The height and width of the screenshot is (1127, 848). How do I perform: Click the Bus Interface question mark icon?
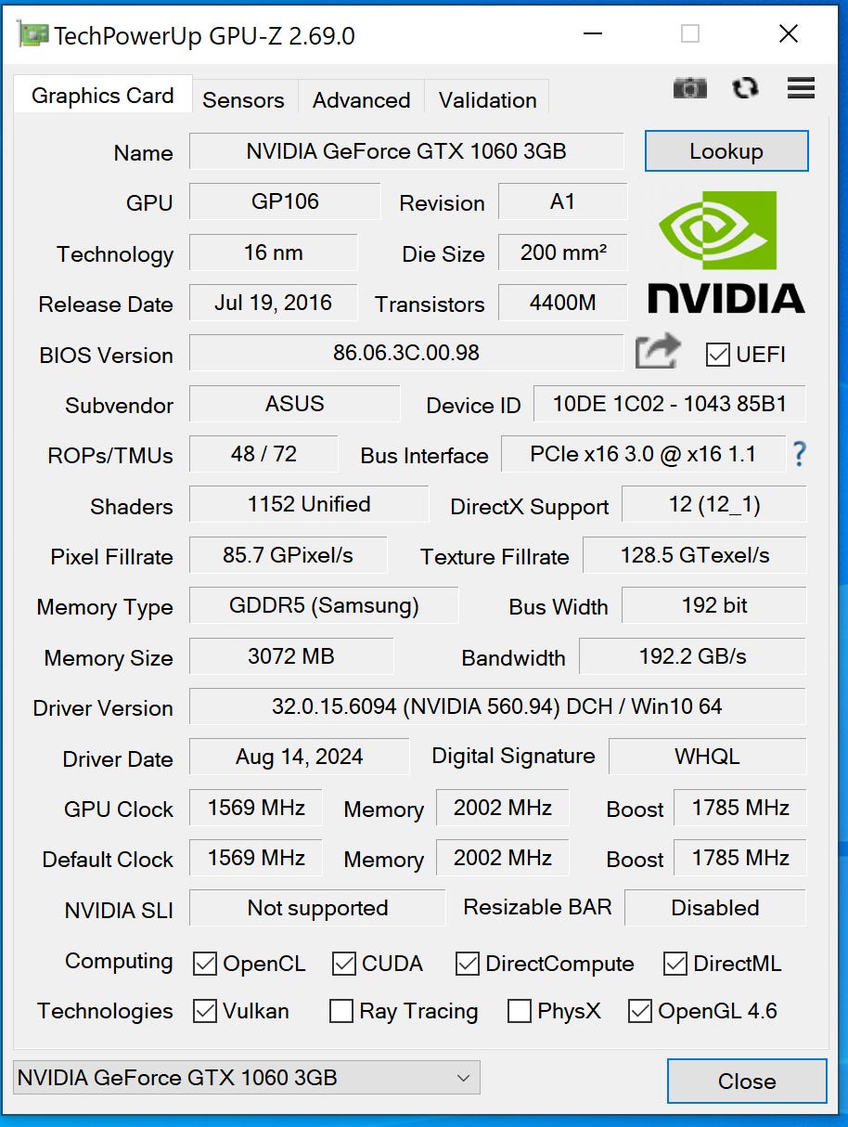(x=799, y=454)
